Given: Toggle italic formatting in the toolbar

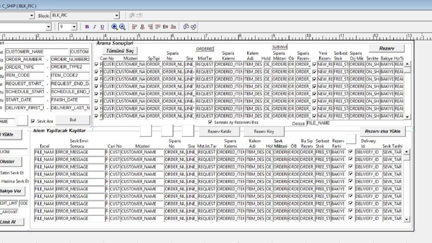Looking at the screenshot, I should pos(94,27).
